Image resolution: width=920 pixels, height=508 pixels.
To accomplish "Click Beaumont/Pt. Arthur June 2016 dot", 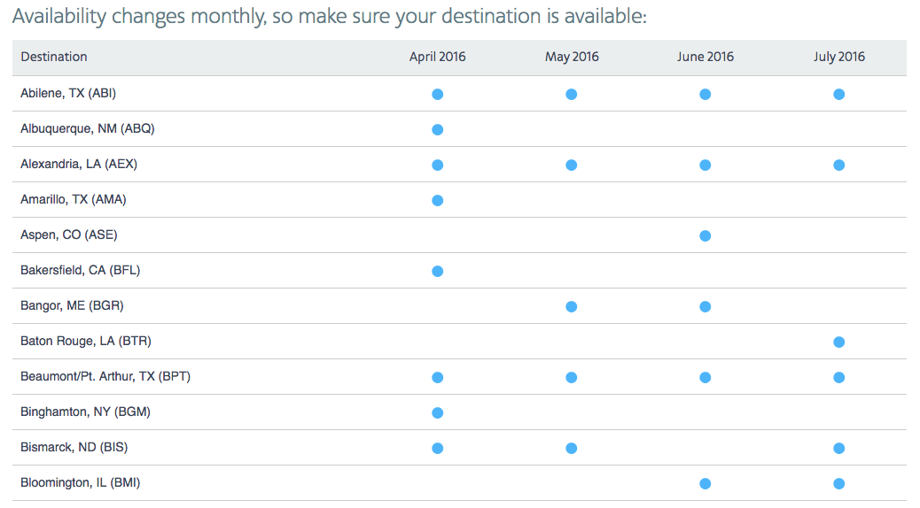I will click(x=705, y=377).
